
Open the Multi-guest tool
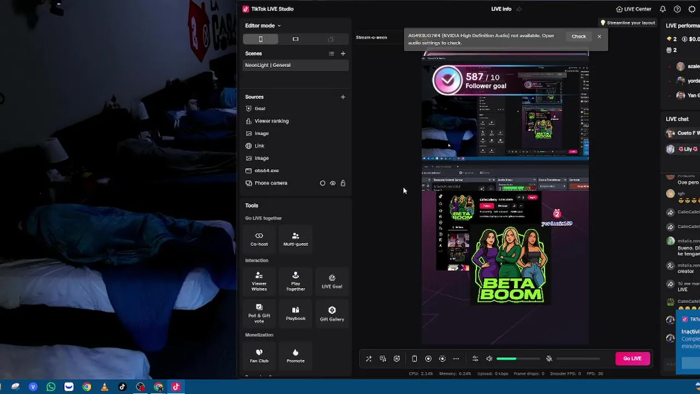(x=295, y=239)
